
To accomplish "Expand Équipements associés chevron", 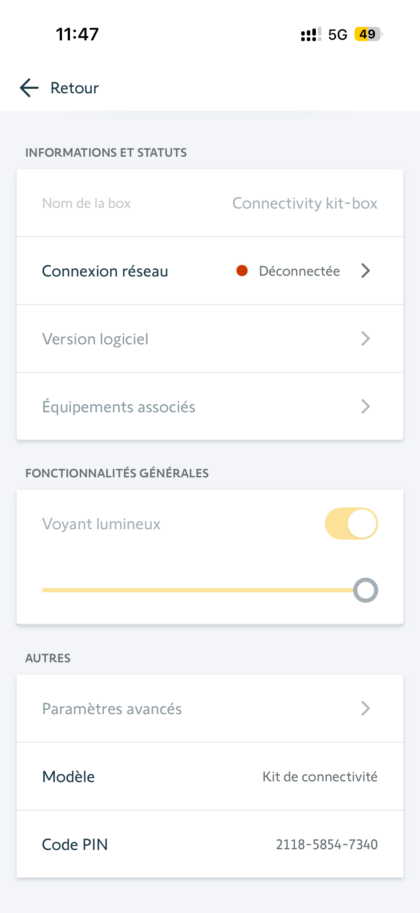I will tap(365, 406).
